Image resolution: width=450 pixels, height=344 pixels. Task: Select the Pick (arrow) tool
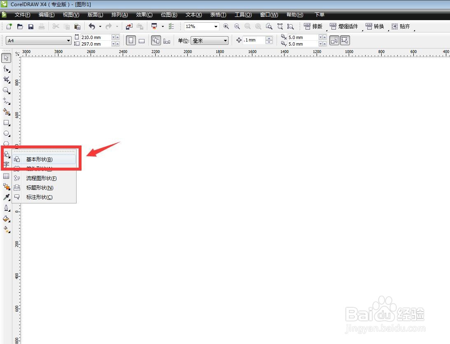tap(6, 58)
